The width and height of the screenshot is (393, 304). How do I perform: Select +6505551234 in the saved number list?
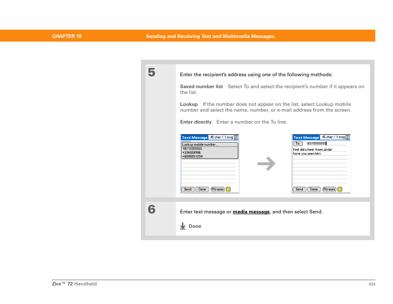(x=210, y=157)
